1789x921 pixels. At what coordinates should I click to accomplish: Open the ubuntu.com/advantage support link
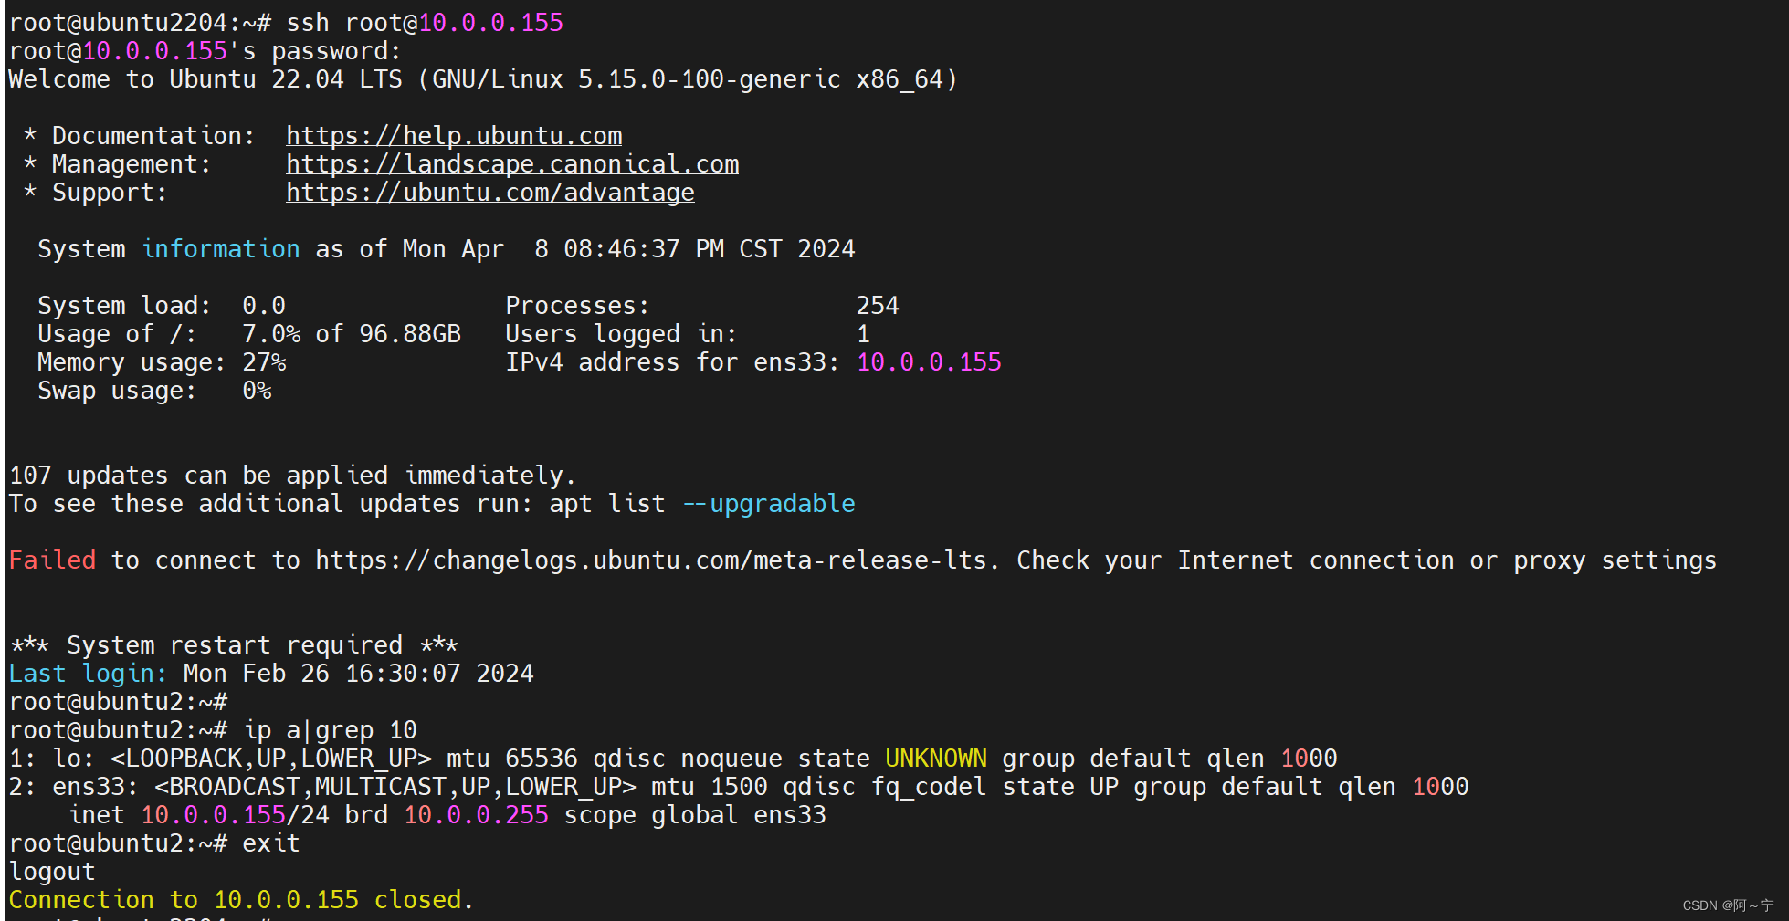(x=489, y=193)
